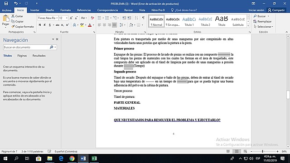Open text effects glowing A icon

click(74, 25)
